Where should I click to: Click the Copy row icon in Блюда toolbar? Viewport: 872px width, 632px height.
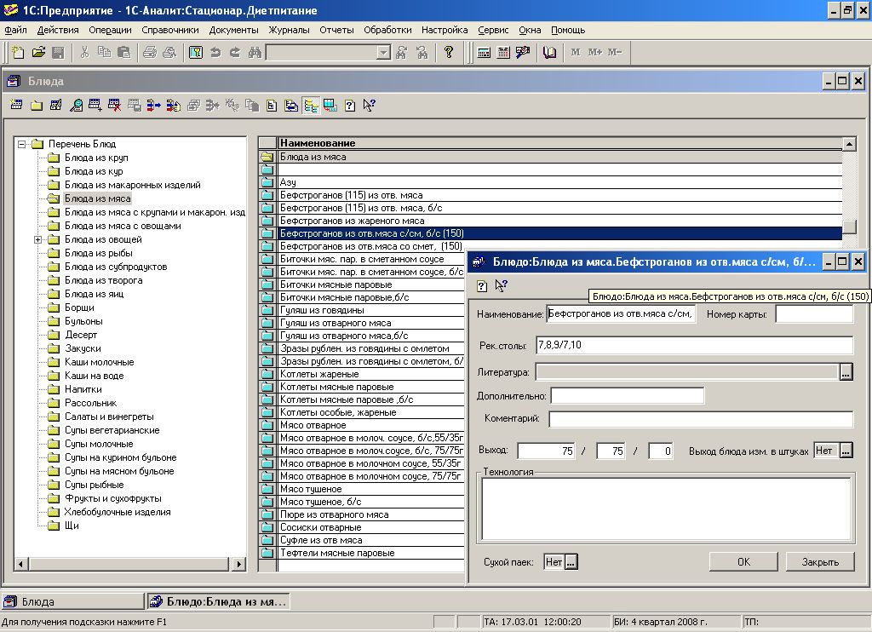click(x=95, y=105)
